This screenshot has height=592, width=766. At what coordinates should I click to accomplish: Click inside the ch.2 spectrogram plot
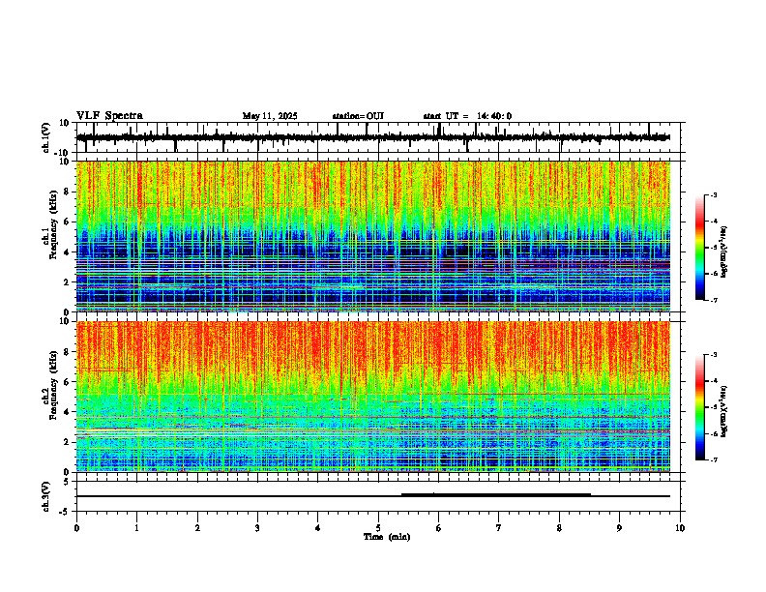pos(373,397)
